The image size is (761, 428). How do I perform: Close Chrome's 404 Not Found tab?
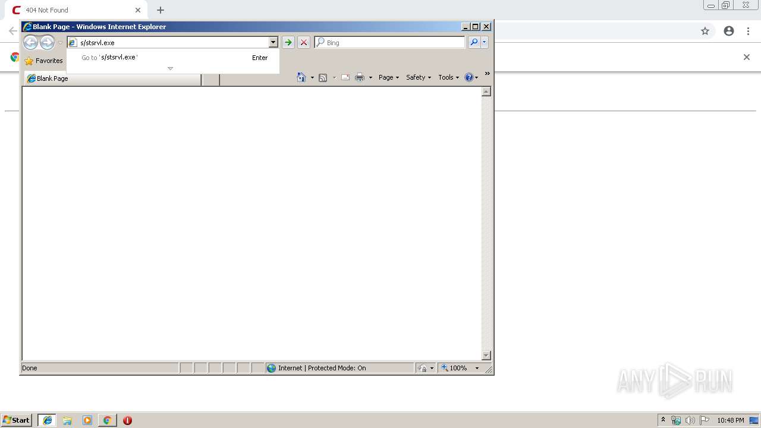coord(138,10)
